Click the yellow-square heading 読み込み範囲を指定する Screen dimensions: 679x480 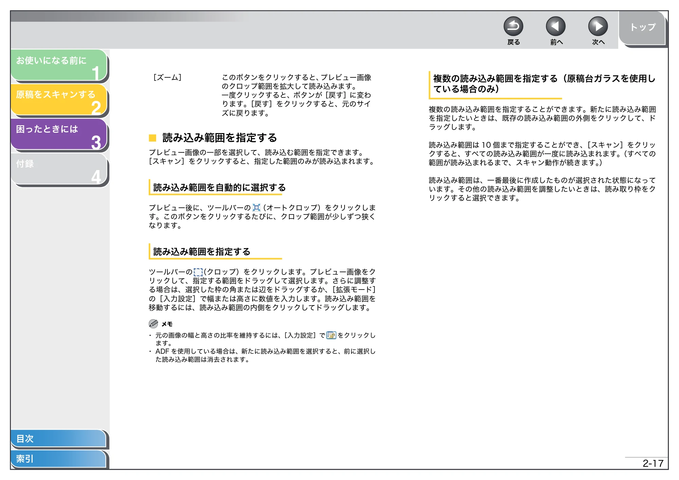[219, 138]
